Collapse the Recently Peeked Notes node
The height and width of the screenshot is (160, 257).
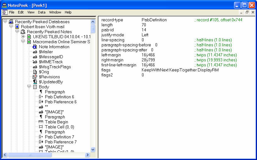point(17,32)
